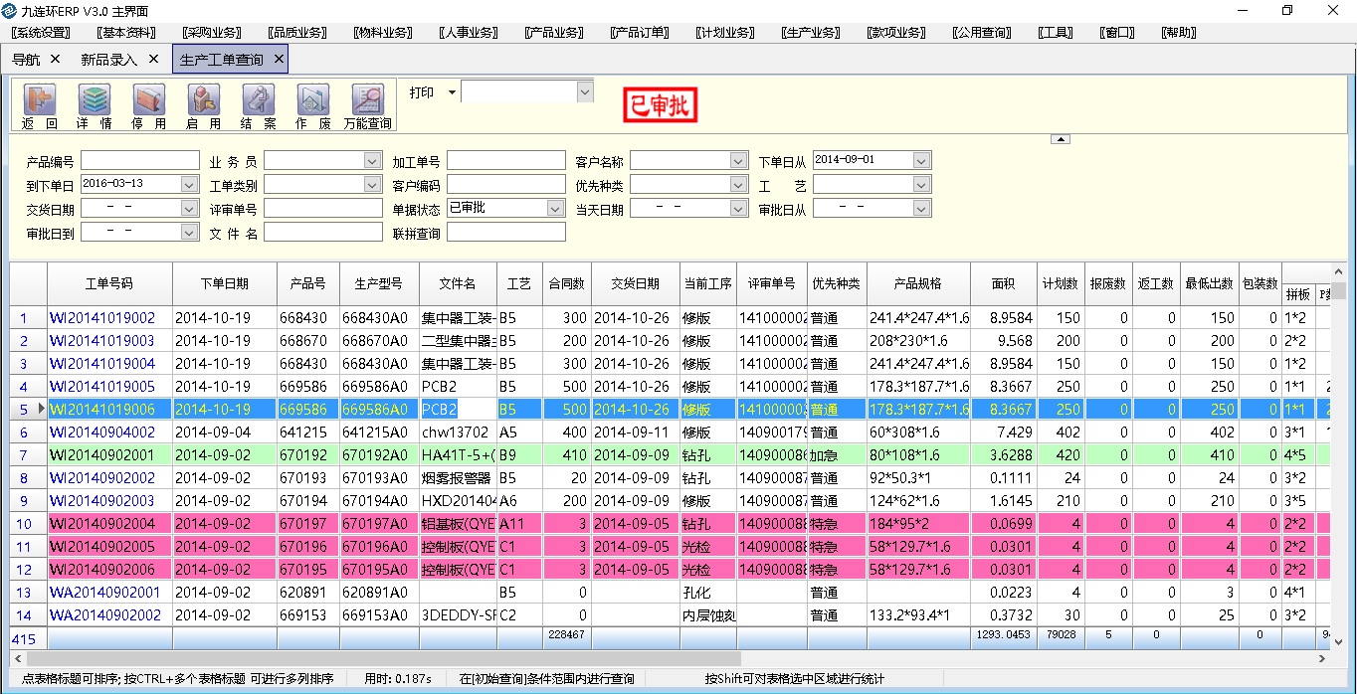The image size is (1357, 694).
Task: Open the 工具 menu
Action: (1056, 33)
